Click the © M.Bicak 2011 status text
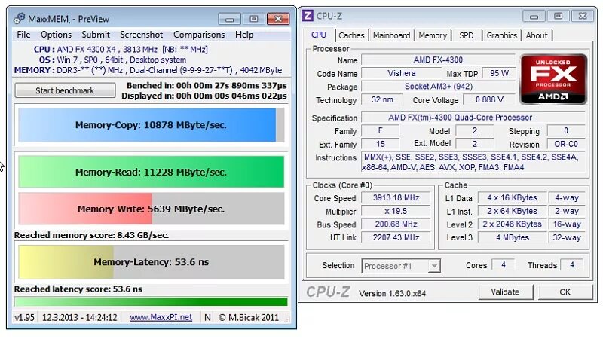This screenshot has height=342, width=603. click(249, 317)
